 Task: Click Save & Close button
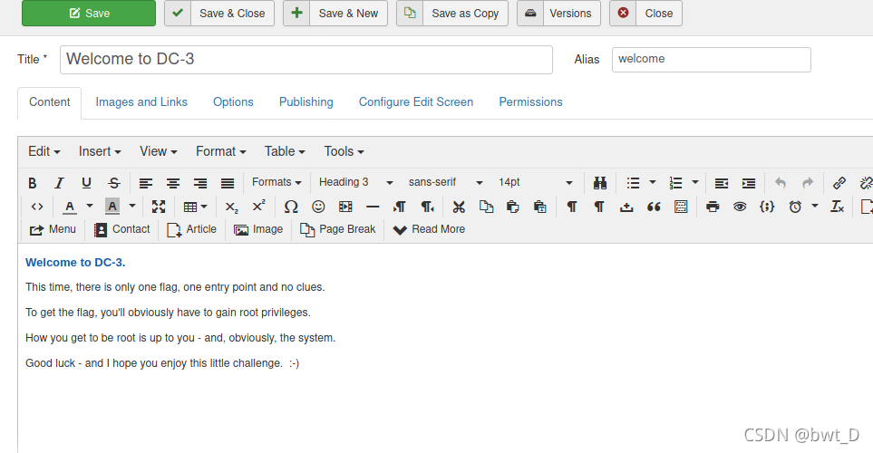(x=219, y=14)
